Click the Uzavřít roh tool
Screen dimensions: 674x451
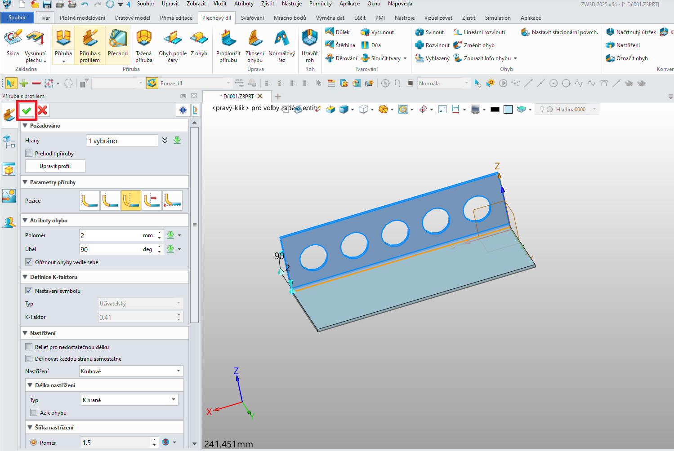pyautogui.click(x=310, y=46)
